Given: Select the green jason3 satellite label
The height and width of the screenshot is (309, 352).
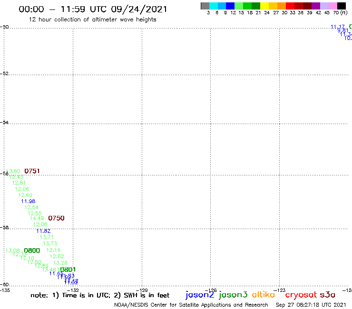Looking at the screenshot, I should coord(233,295).
